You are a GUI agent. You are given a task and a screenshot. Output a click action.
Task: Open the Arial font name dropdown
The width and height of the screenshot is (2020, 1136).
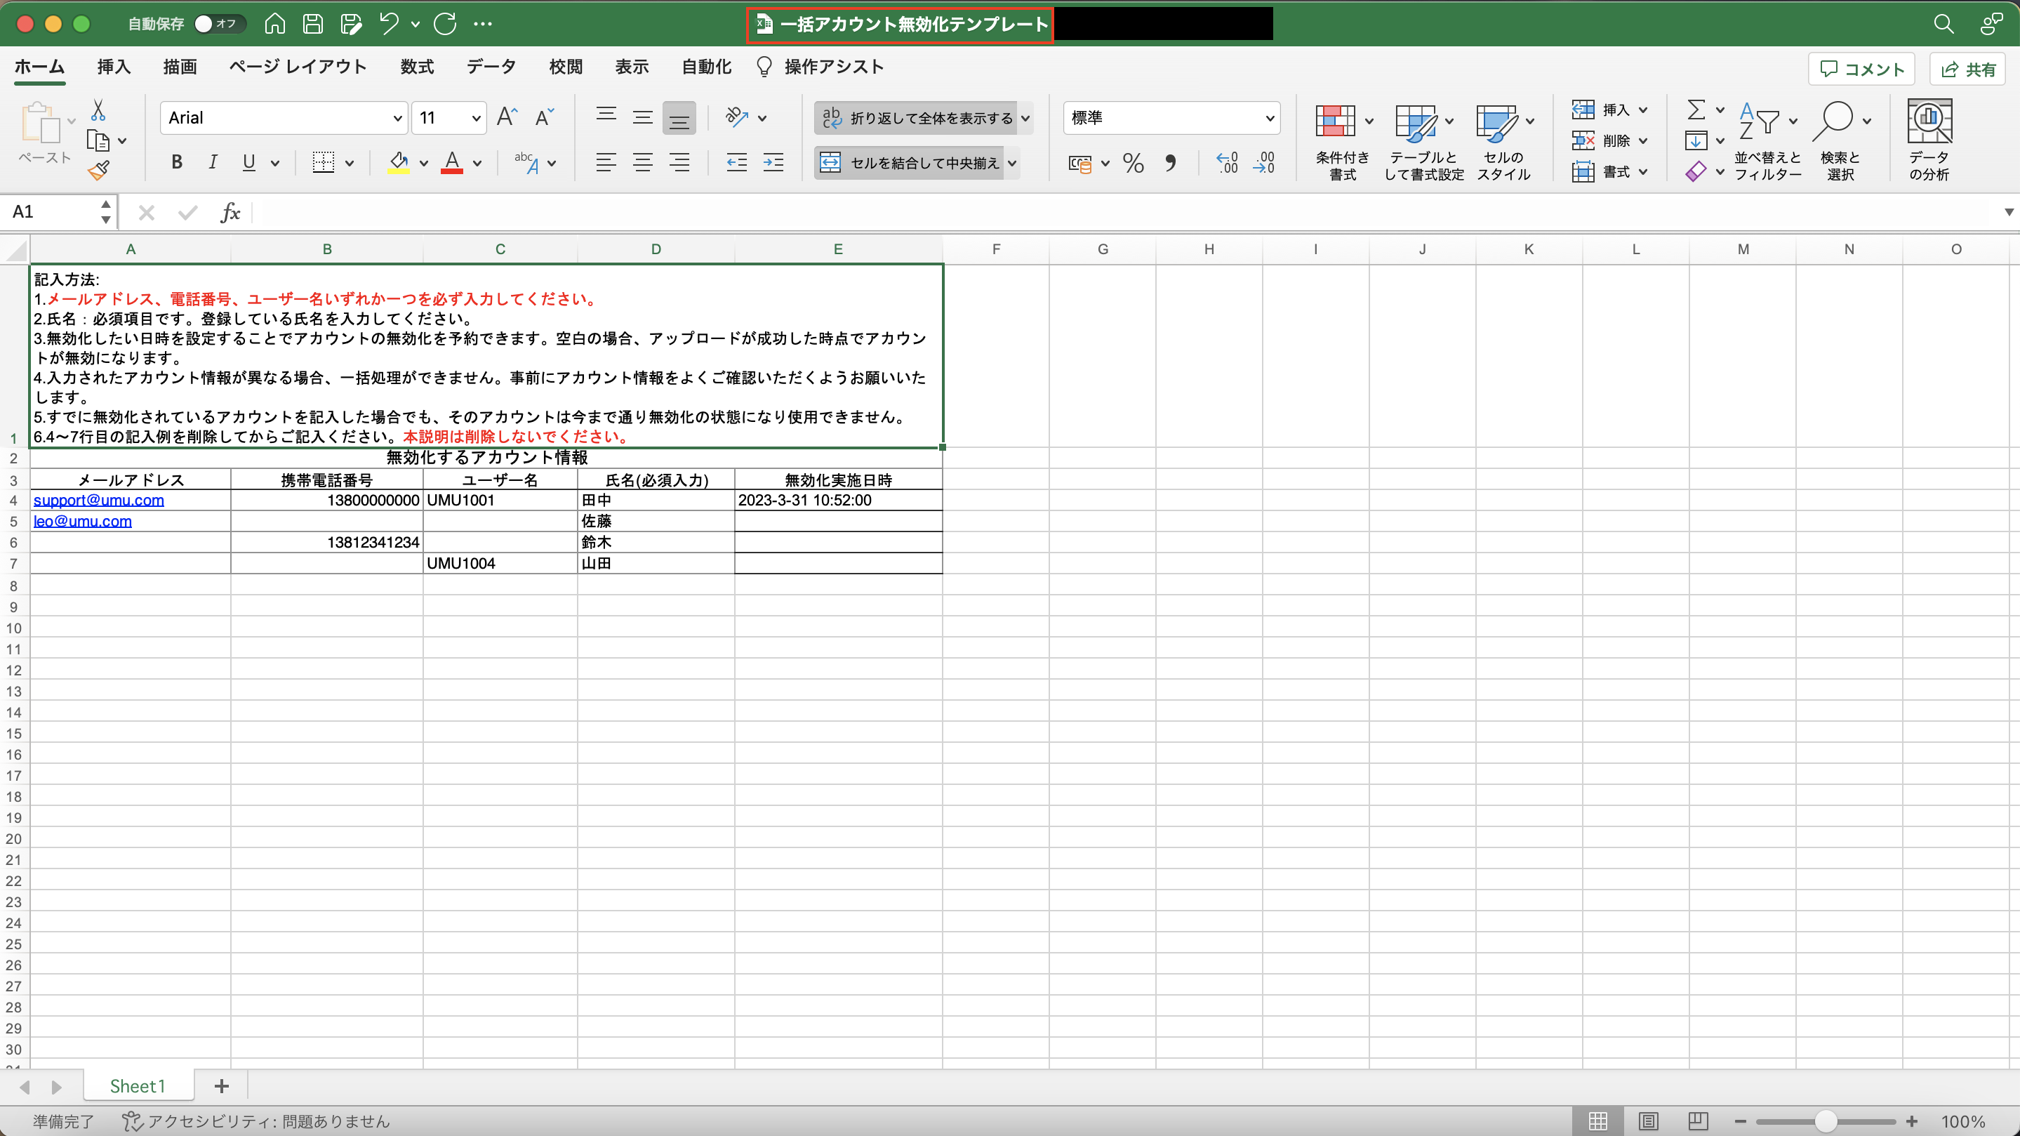point(397,118)
